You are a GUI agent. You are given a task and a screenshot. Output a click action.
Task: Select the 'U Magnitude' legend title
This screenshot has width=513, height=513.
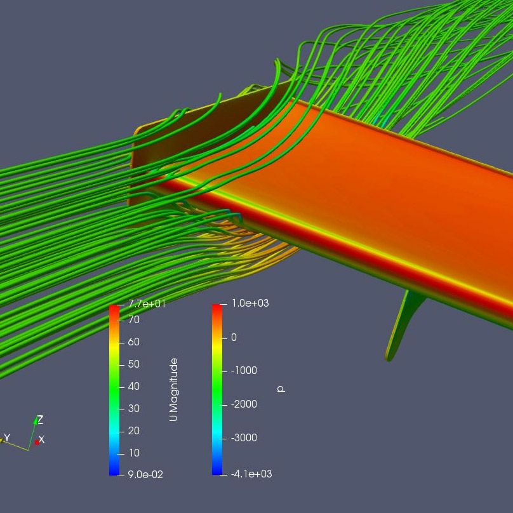pos(173,389)
